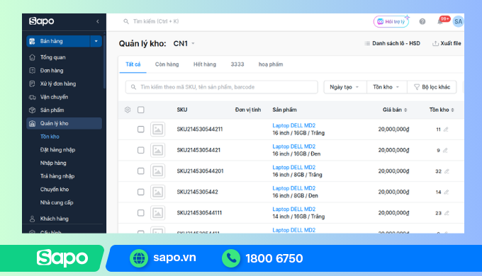Edit stock pencil for SKU21453054421
Screen dimensions: 482x276
pyautogui.click(x=445, y=150)
